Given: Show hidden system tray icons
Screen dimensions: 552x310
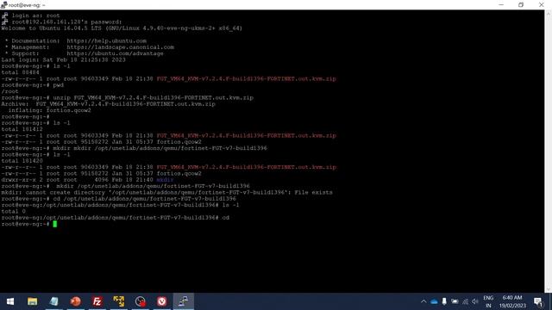Looking at the screenshot, I should coord(423,301).
